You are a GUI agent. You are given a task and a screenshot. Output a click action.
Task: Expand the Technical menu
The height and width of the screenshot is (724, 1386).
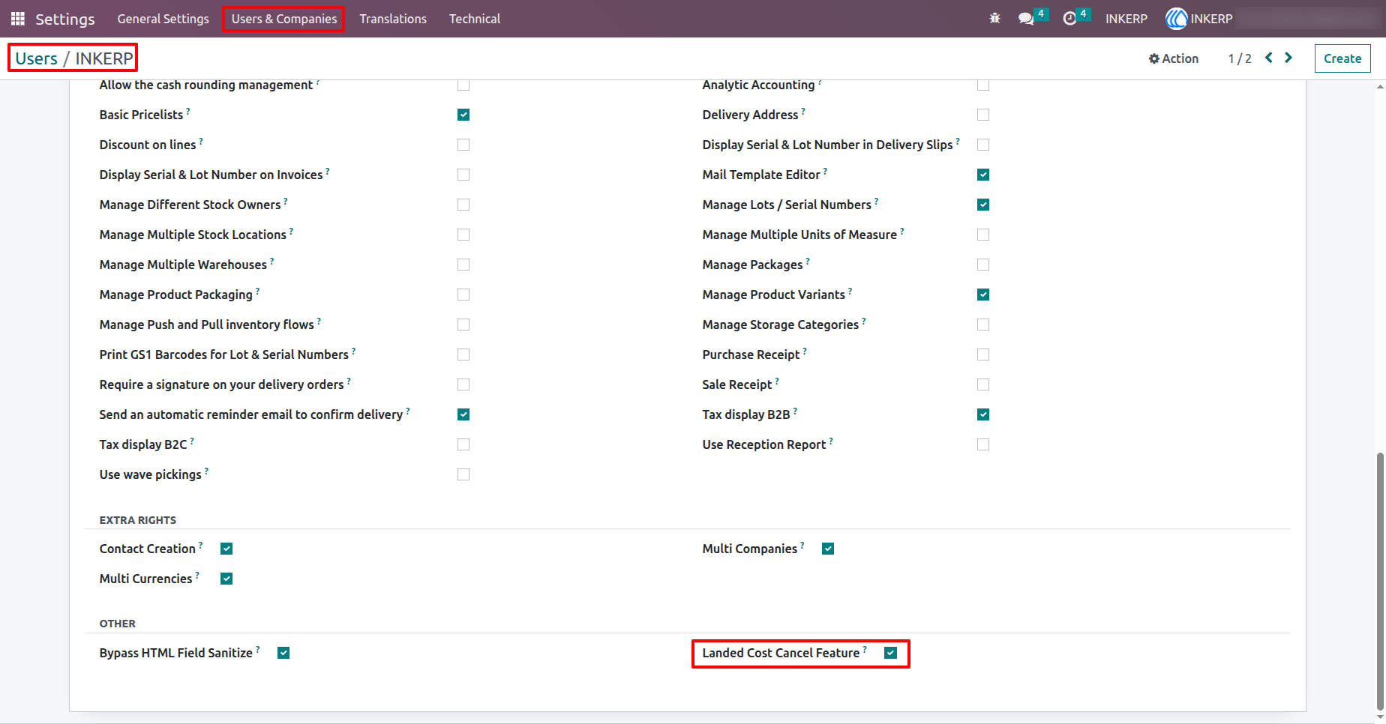tap(475, 19)
